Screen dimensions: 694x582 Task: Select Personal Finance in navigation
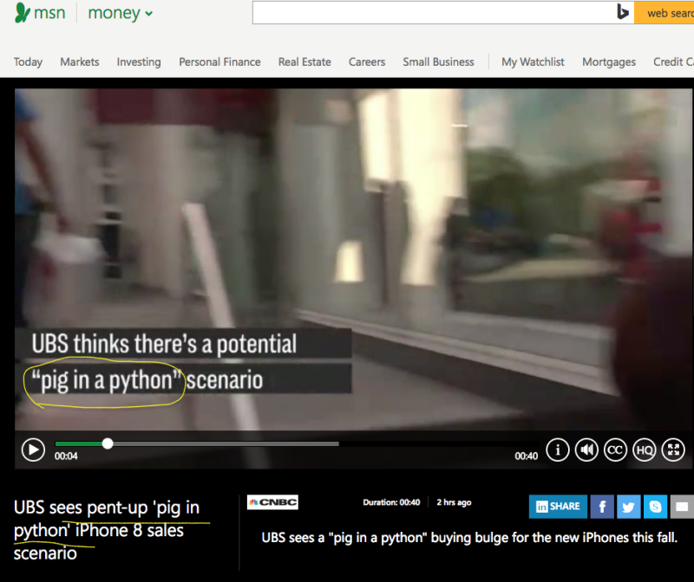click(219, 61)
